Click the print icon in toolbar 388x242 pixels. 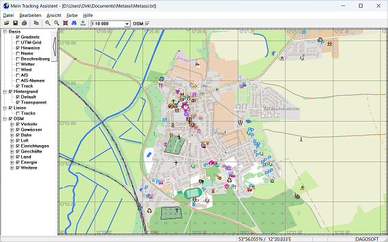[x=24, y=23]
